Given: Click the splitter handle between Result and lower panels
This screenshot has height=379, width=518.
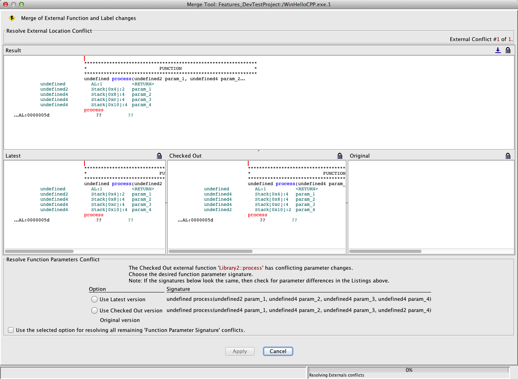Looking at the screenshot, I should click(259, 151).
